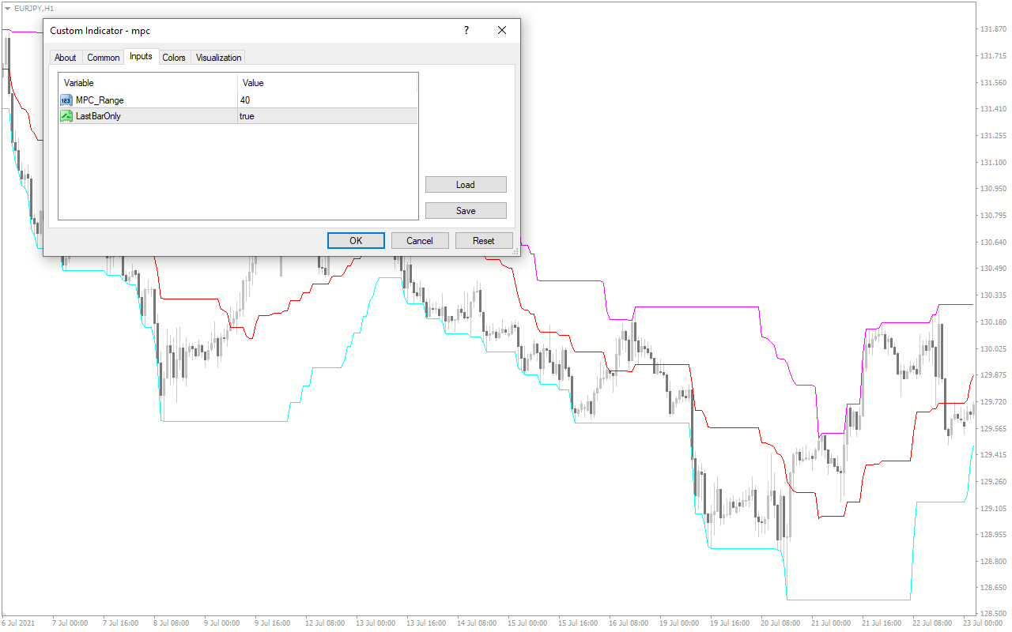This screenshot has width=1012, height=632.
Task: Click the Reset button
Action: [484, 241]
